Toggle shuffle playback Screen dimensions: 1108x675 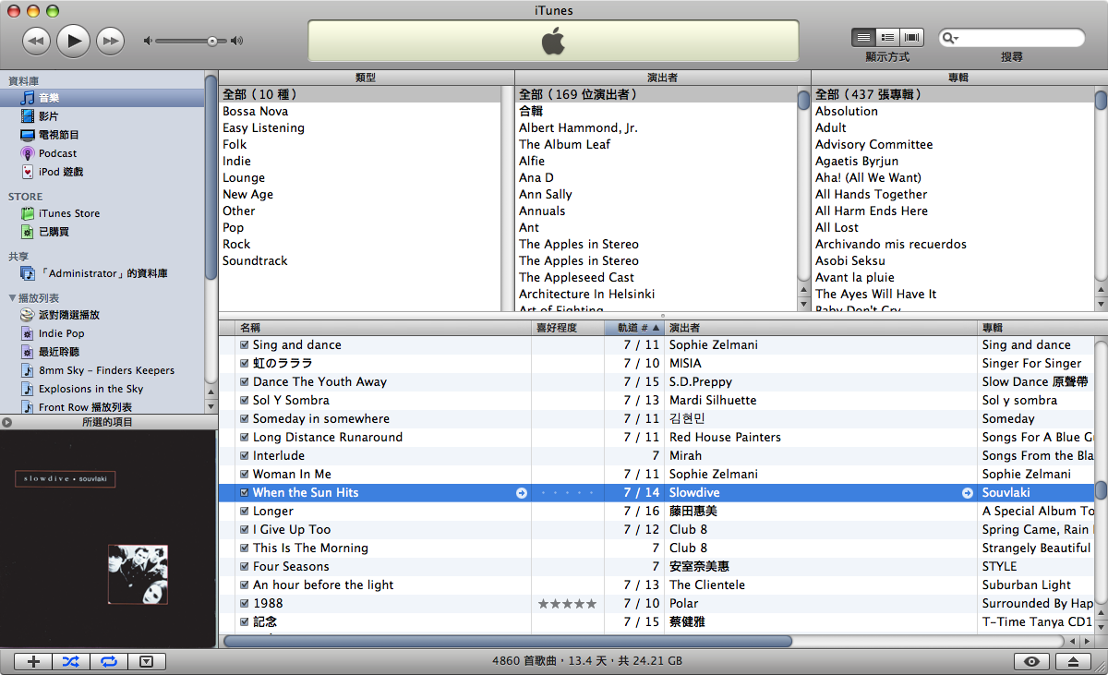click(71, 661)
